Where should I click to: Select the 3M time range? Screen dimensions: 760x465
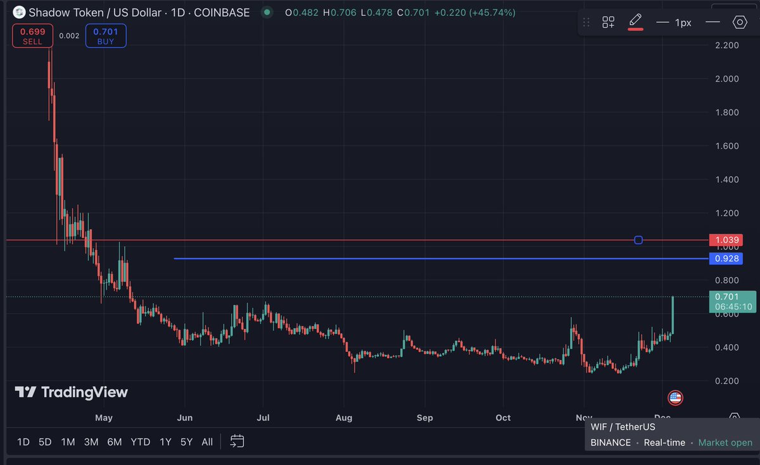91,442
